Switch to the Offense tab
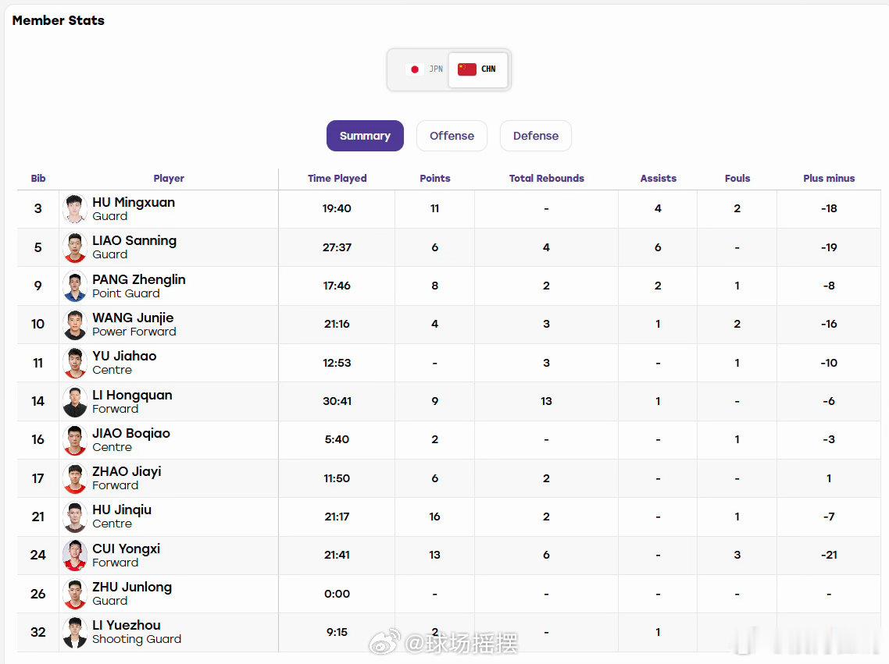Image resolution: width=889 pixels, height=664 pixels. tap(452, 136)
